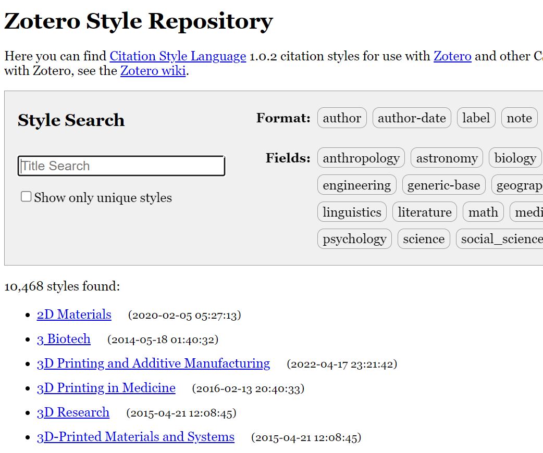Enable Show only unique styles checkbox
The height and width of the screenshot is (453, 543).
click(26, 197)
